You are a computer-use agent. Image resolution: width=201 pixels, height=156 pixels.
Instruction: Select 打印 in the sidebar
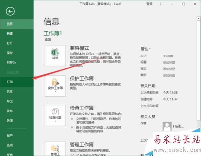click(17, 82)
